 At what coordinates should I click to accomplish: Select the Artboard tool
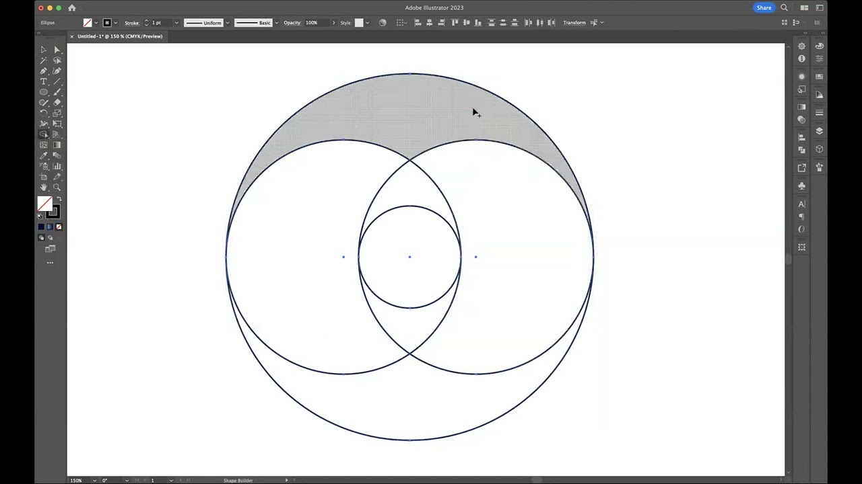[44, 177]
